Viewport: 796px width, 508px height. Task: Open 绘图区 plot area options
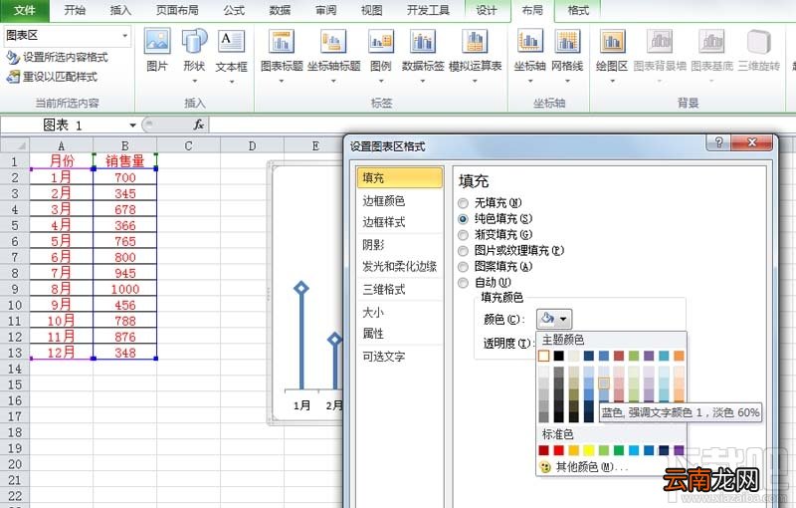[x=612, y=55]
